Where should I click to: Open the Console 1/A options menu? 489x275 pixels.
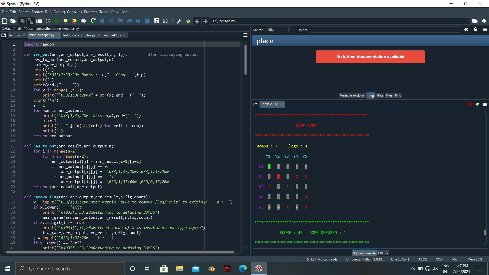pyautogui.click(x=485, y=104)
